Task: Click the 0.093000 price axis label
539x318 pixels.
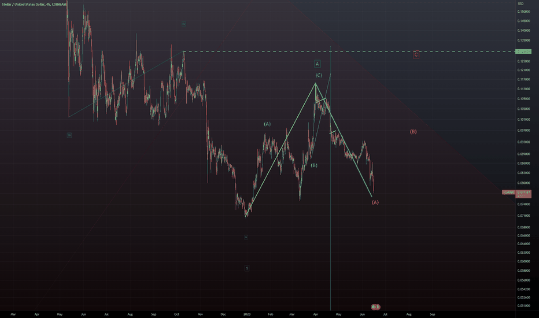Action: 523,142
